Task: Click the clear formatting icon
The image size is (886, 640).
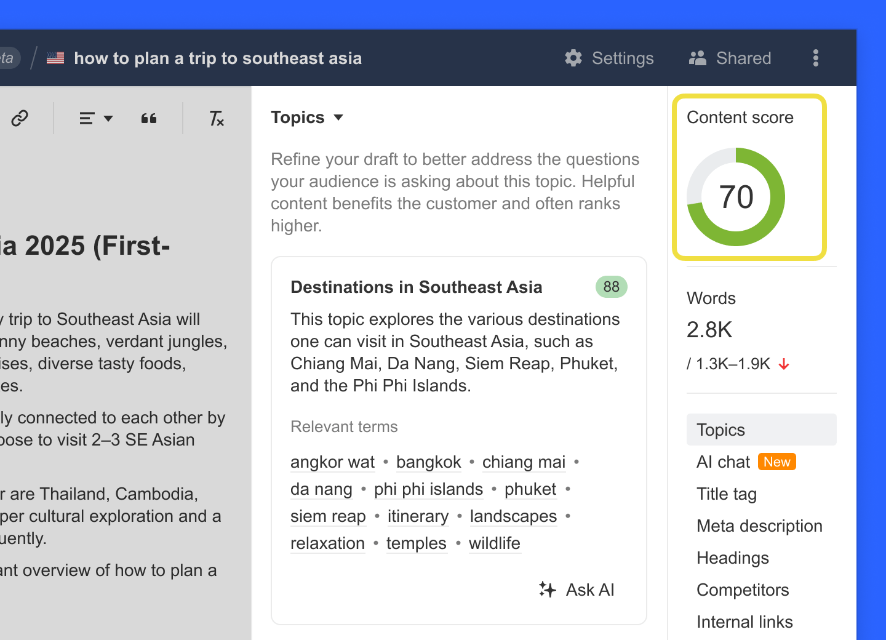Action: (x=217, y=118)
